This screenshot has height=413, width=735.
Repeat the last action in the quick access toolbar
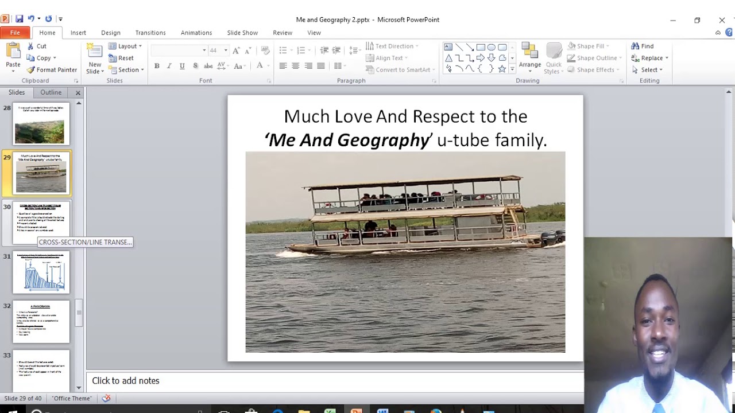coord(48,19)
